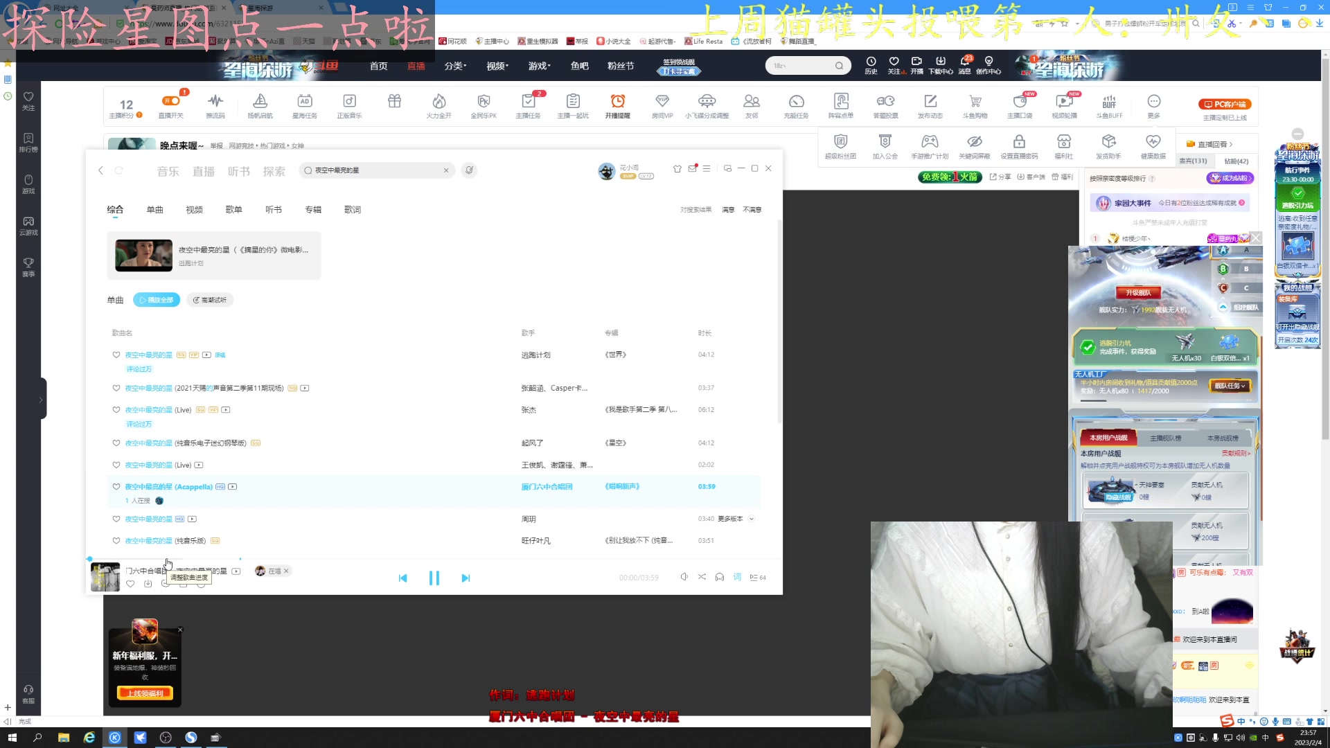Screen dimensions: 1330x748
Task: Pause the current song
Action: click(434, 578)
